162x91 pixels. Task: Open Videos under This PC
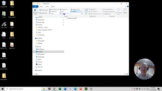(40, 64)
